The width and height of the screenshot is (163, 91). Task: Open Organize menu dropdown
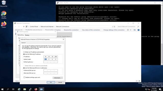pyautogui.click(x=19, y=30)
